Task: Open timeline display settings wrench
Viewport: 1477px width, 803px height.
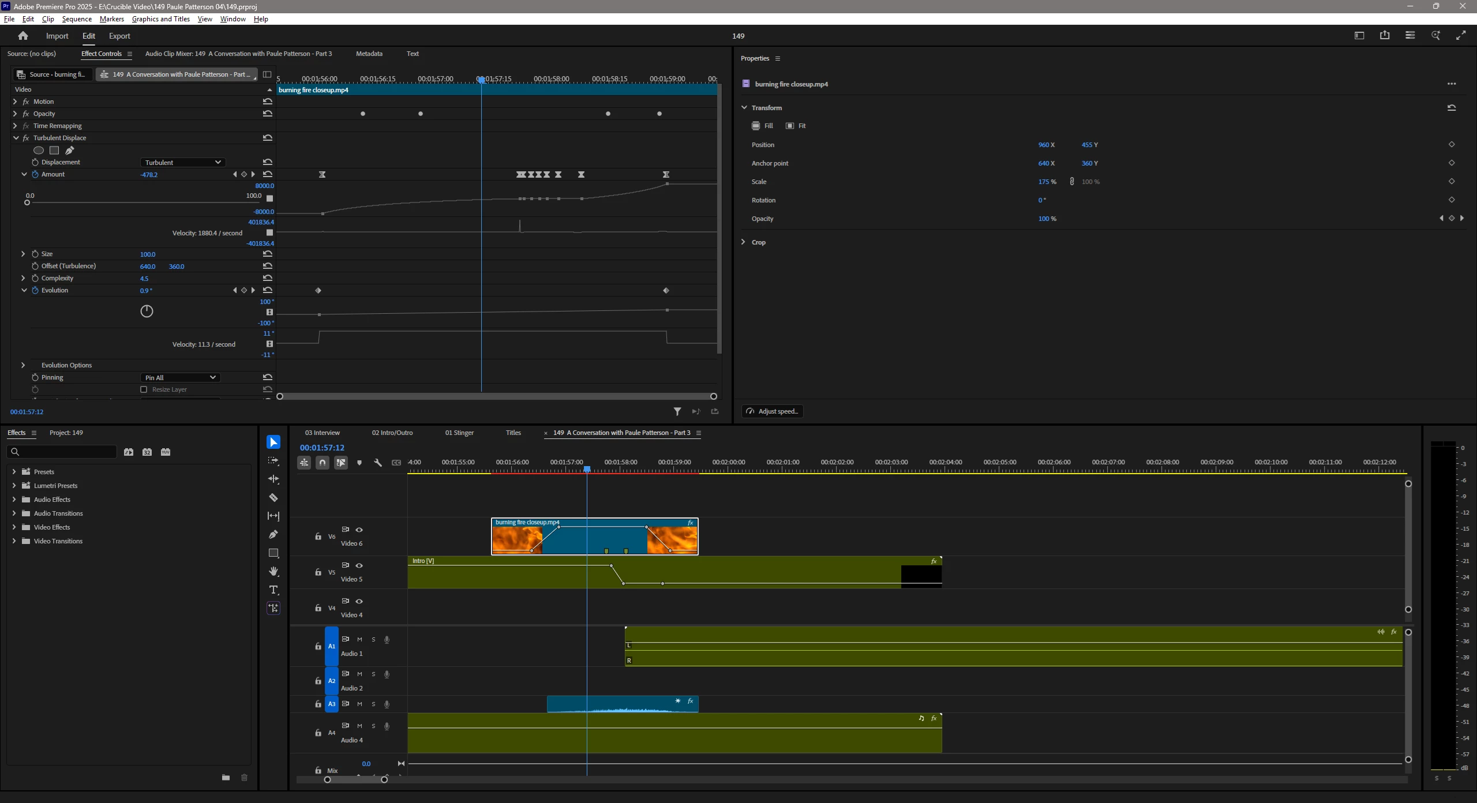Action: (378, 463)
